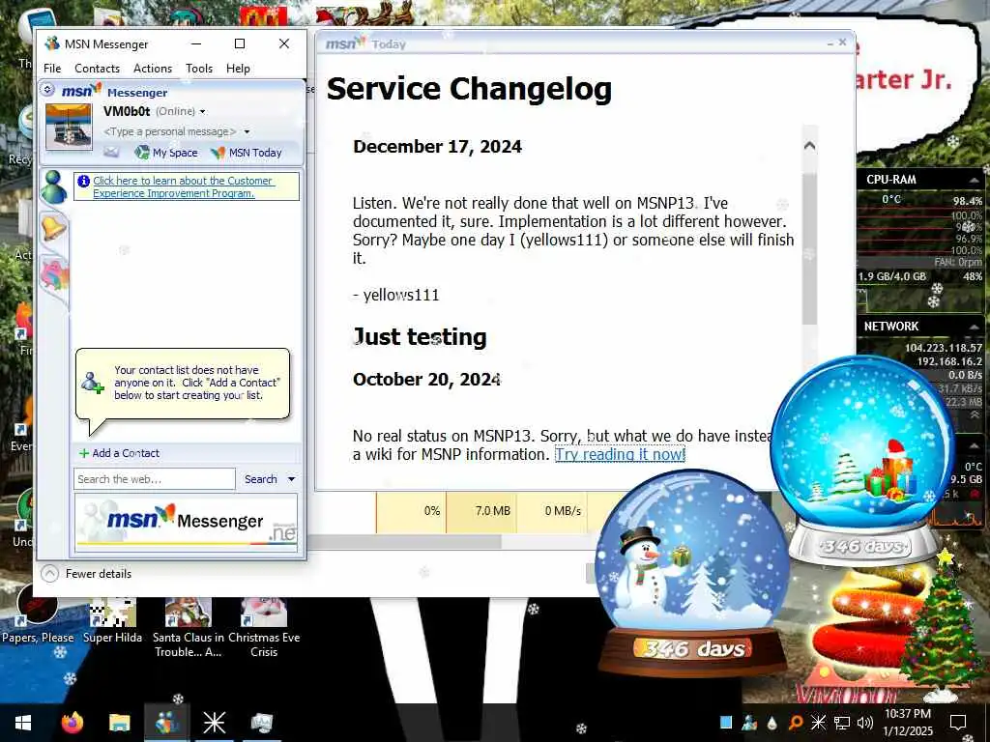Open the Contacts menu
Screen dimensions: 990x742
point(97,69)
